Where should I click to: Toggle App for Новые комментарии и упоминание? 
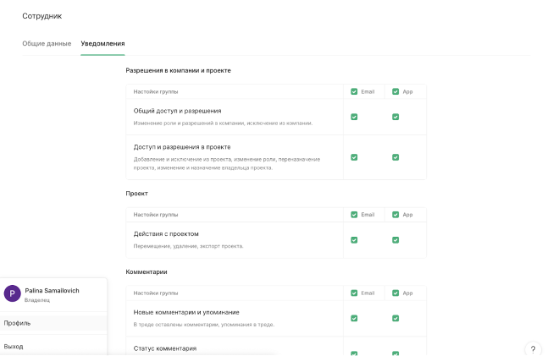click(x=395, y=318)
